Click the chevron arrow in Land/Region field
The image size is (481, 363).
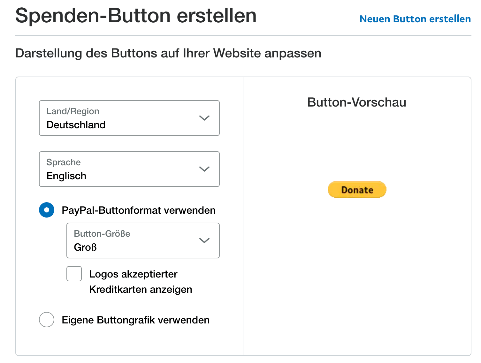[x=204, y=118]
